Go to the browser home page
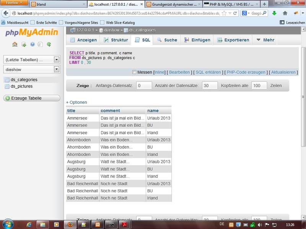 tap(285, 13)
